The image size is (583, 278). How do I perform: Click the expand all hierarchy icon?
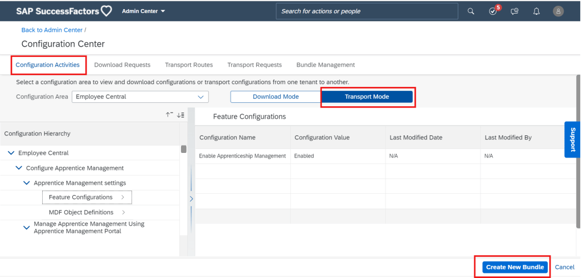(x=180, y=115)
